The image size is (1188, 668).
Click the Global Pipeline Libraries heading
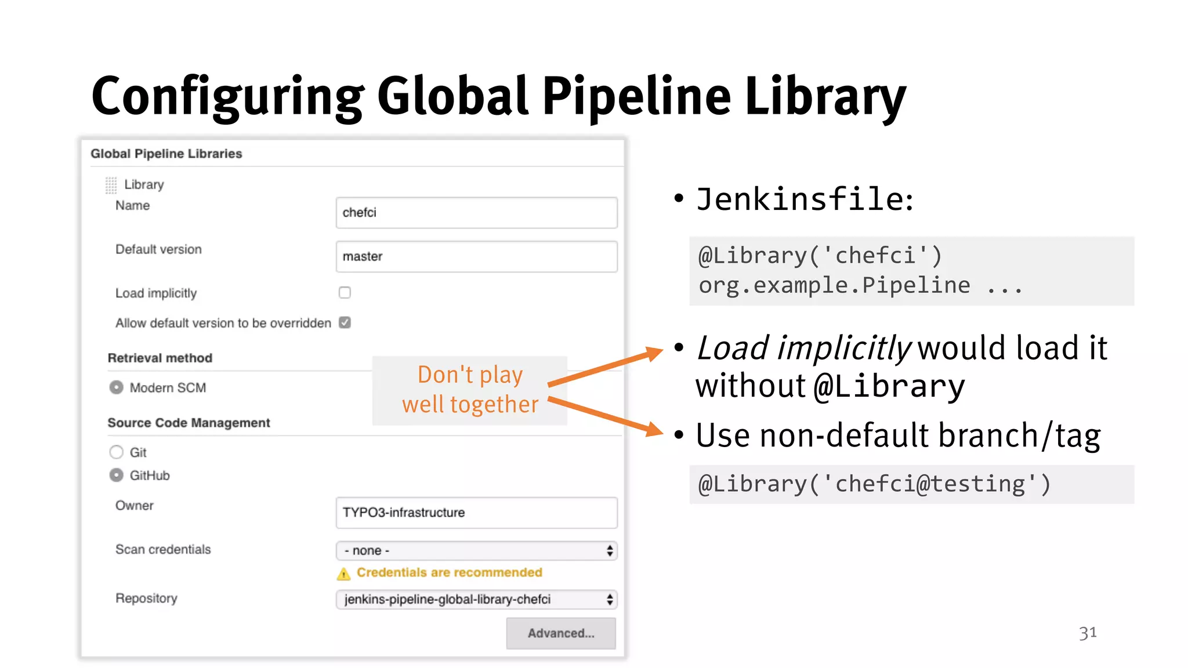point(166,154)
